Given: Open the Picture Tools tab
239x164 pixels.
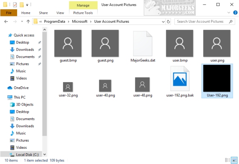Looking at the screenshot, I should point(83,13).
